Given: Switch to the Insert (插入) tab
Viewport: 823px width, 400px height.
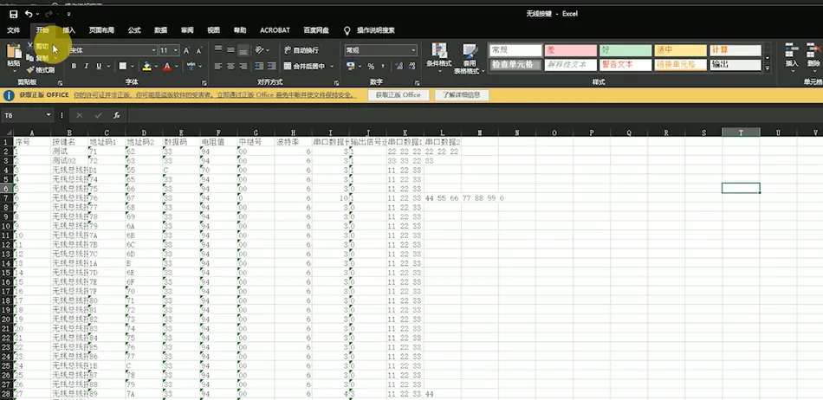Looking at the screenshot, I should (68, 30).
